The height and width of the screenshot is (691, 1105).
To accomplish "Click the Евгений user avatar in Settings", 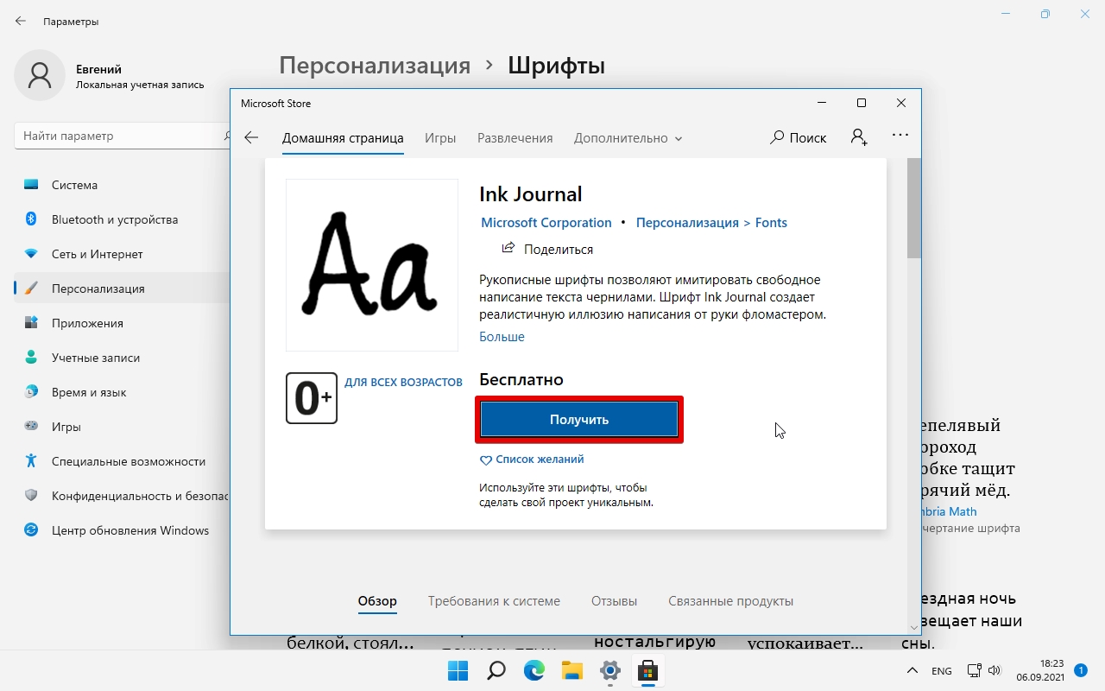I will 40,75.
